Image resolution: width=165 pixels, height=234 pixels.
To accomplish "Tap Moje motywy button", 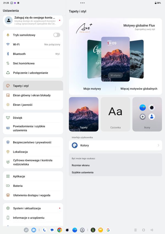I will tap(92, 89).
